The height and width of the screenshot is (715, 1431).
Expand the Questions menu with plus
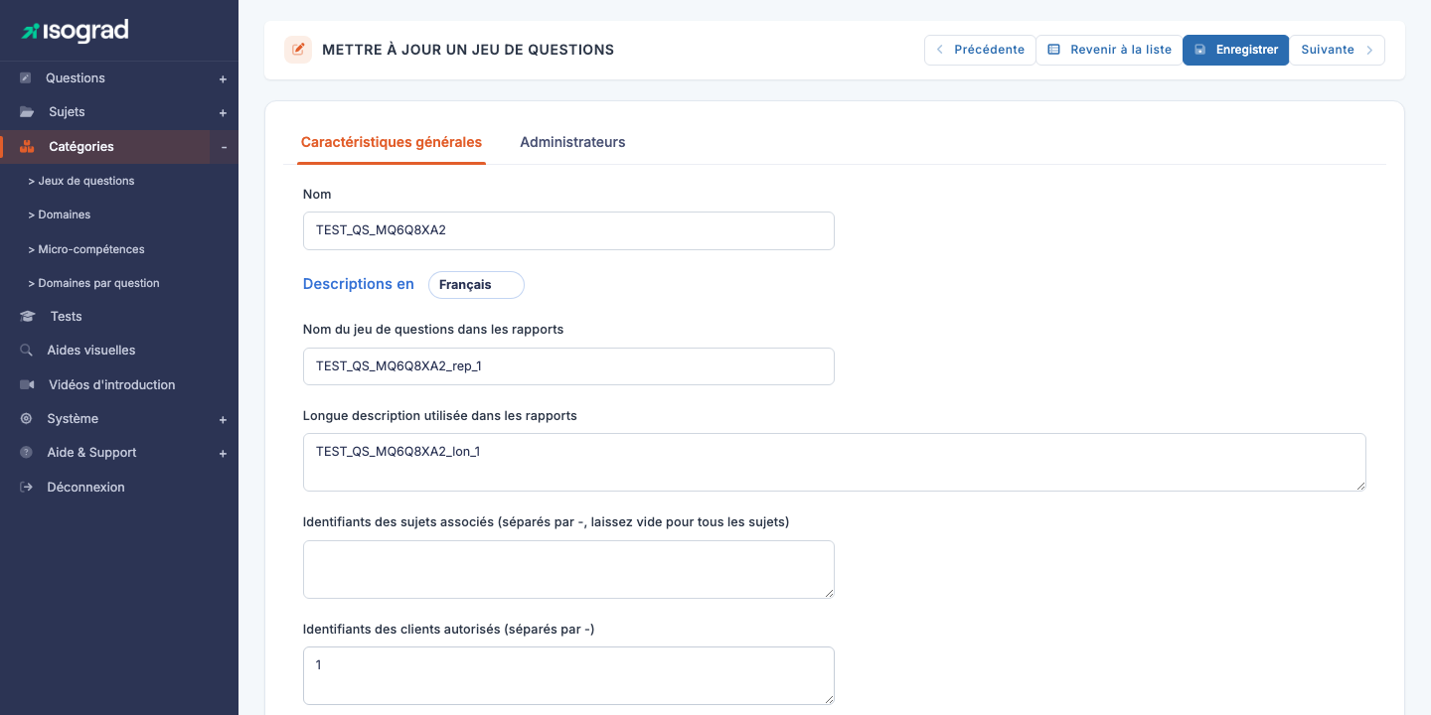224,79
